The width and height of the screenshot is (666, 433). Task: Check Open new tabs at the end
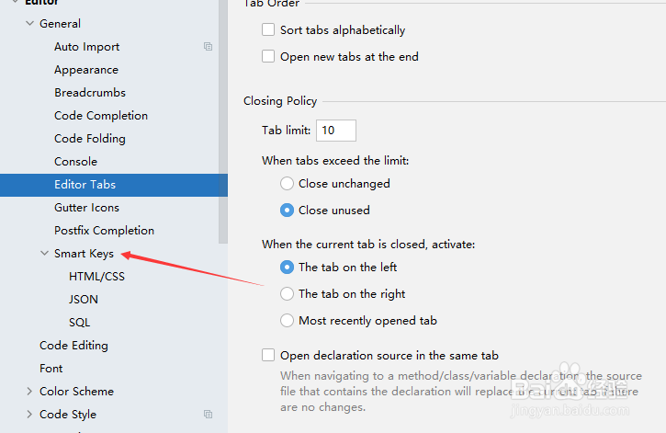(x=268, y=57)
